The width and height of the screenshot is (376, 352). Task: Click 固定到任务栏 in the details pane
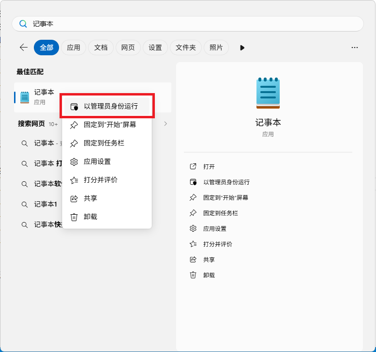[221, 213]
